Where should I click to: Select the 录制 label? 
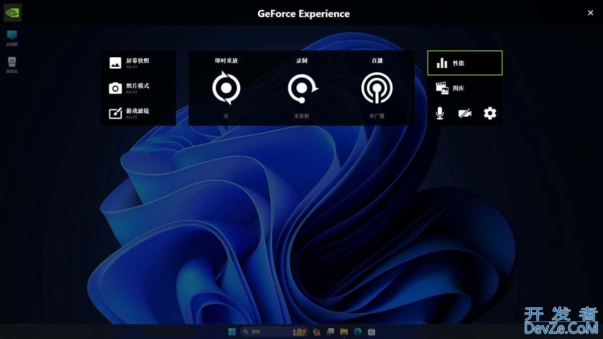pyautogui.click(x=301, y=60)
